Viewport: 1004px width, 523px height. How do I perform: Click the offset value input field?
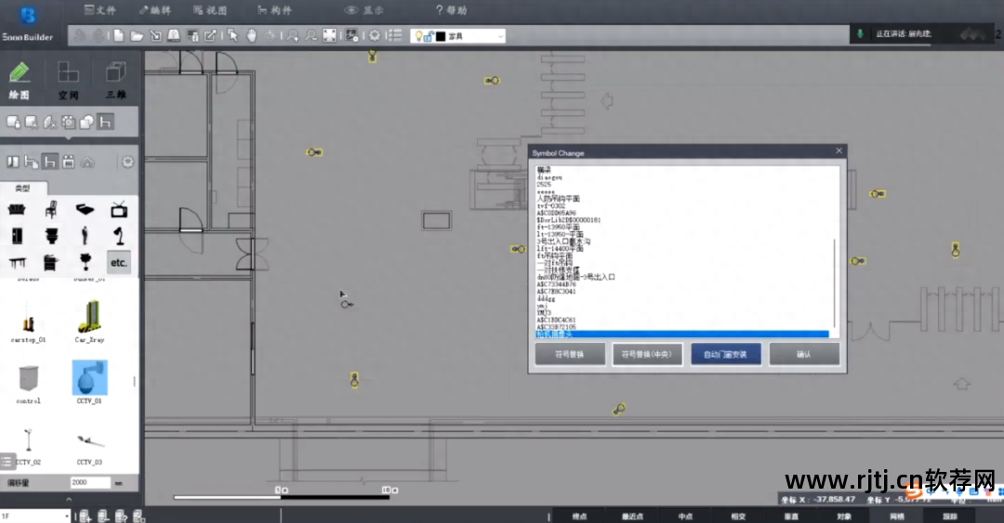click(x=90, y=483)
